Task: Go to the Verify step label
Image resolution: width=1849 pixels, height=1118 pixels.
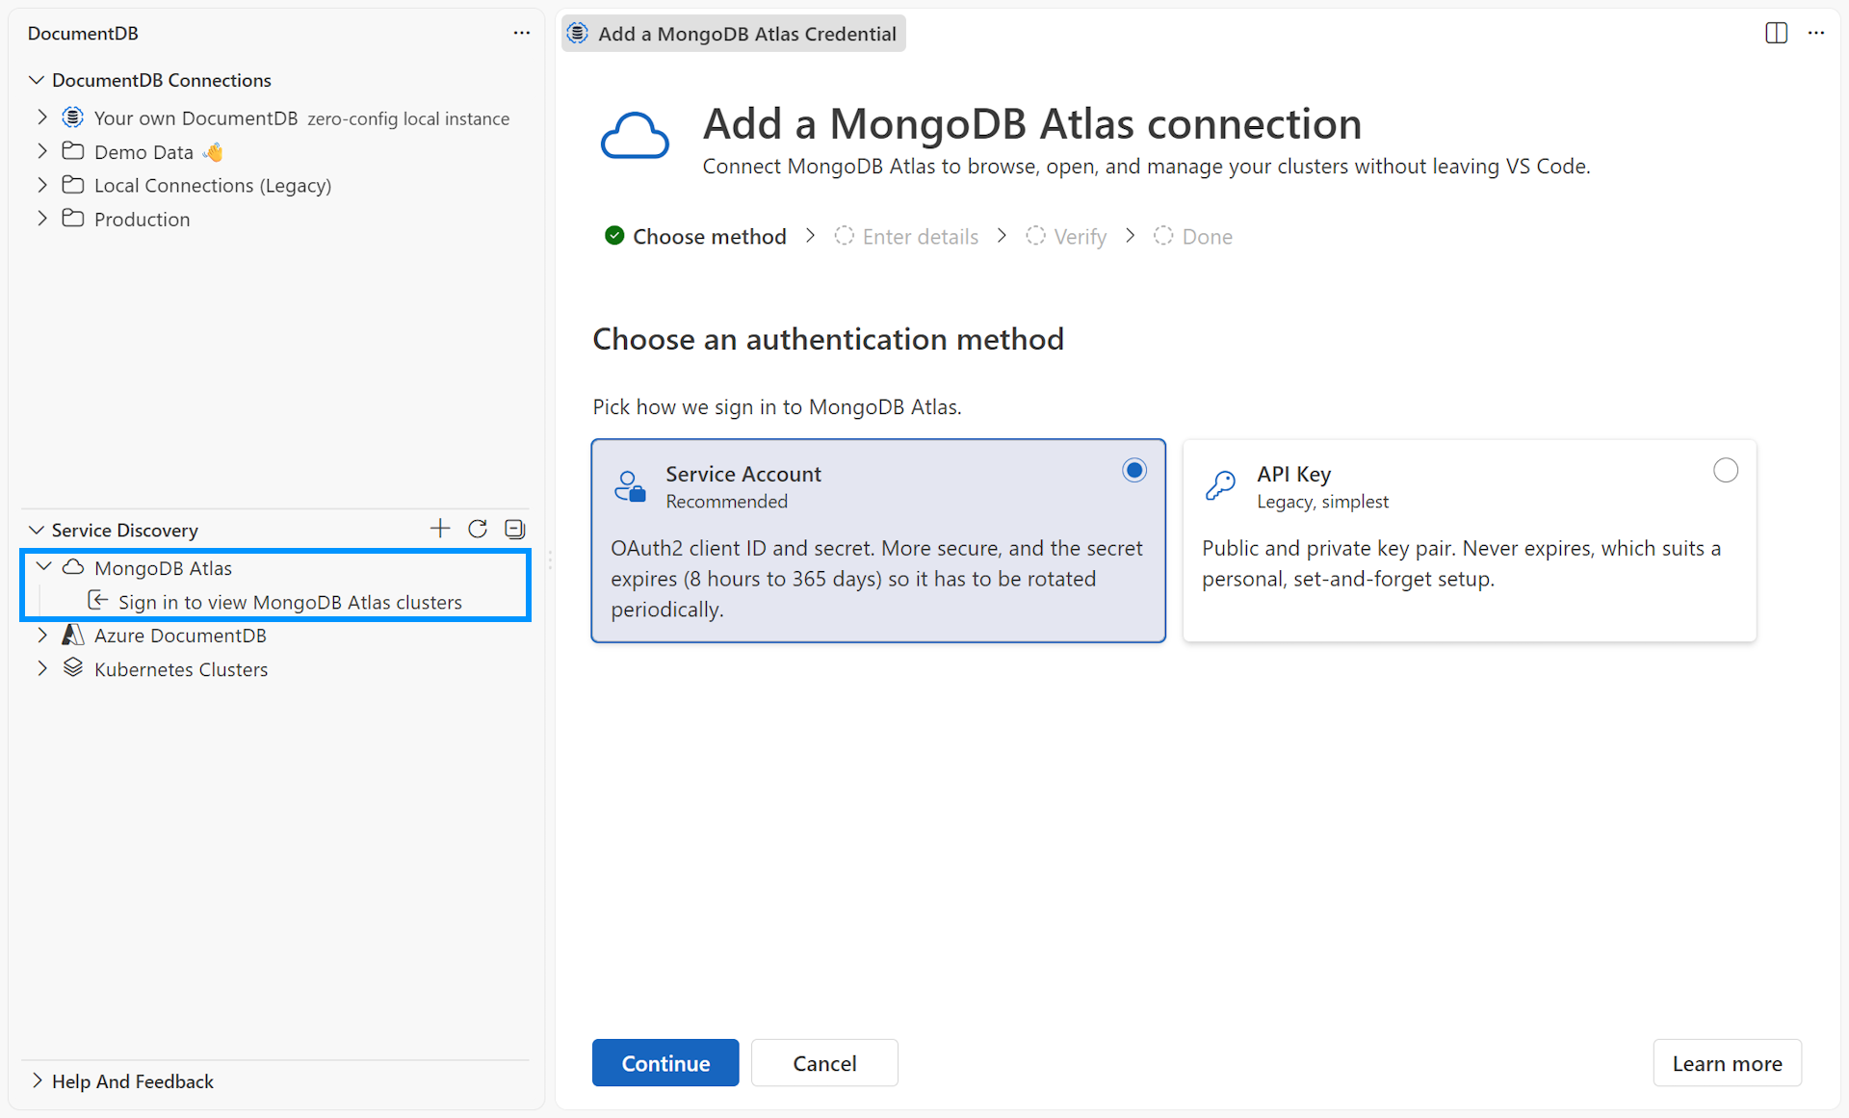Action: (1081, 237)
